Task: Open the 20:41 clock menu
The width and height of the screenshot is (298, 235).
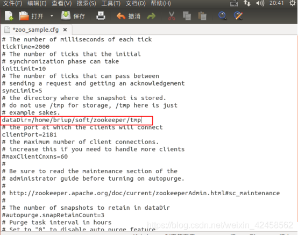Action: pos(276,3)
